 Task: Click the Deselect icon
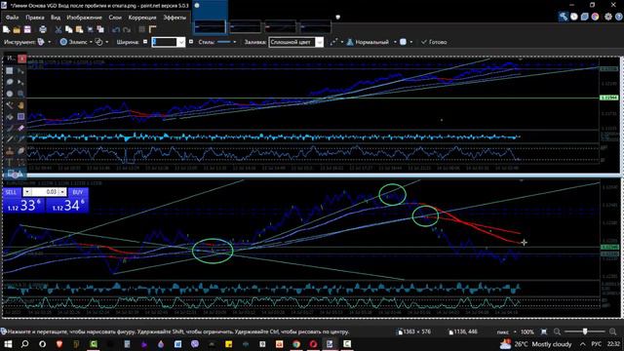coord(100,29)
